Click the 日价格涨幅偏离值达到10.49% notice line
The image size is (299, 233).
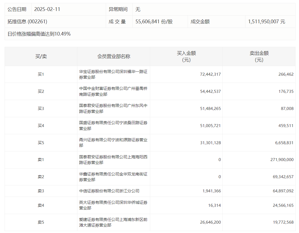point(39,34)
